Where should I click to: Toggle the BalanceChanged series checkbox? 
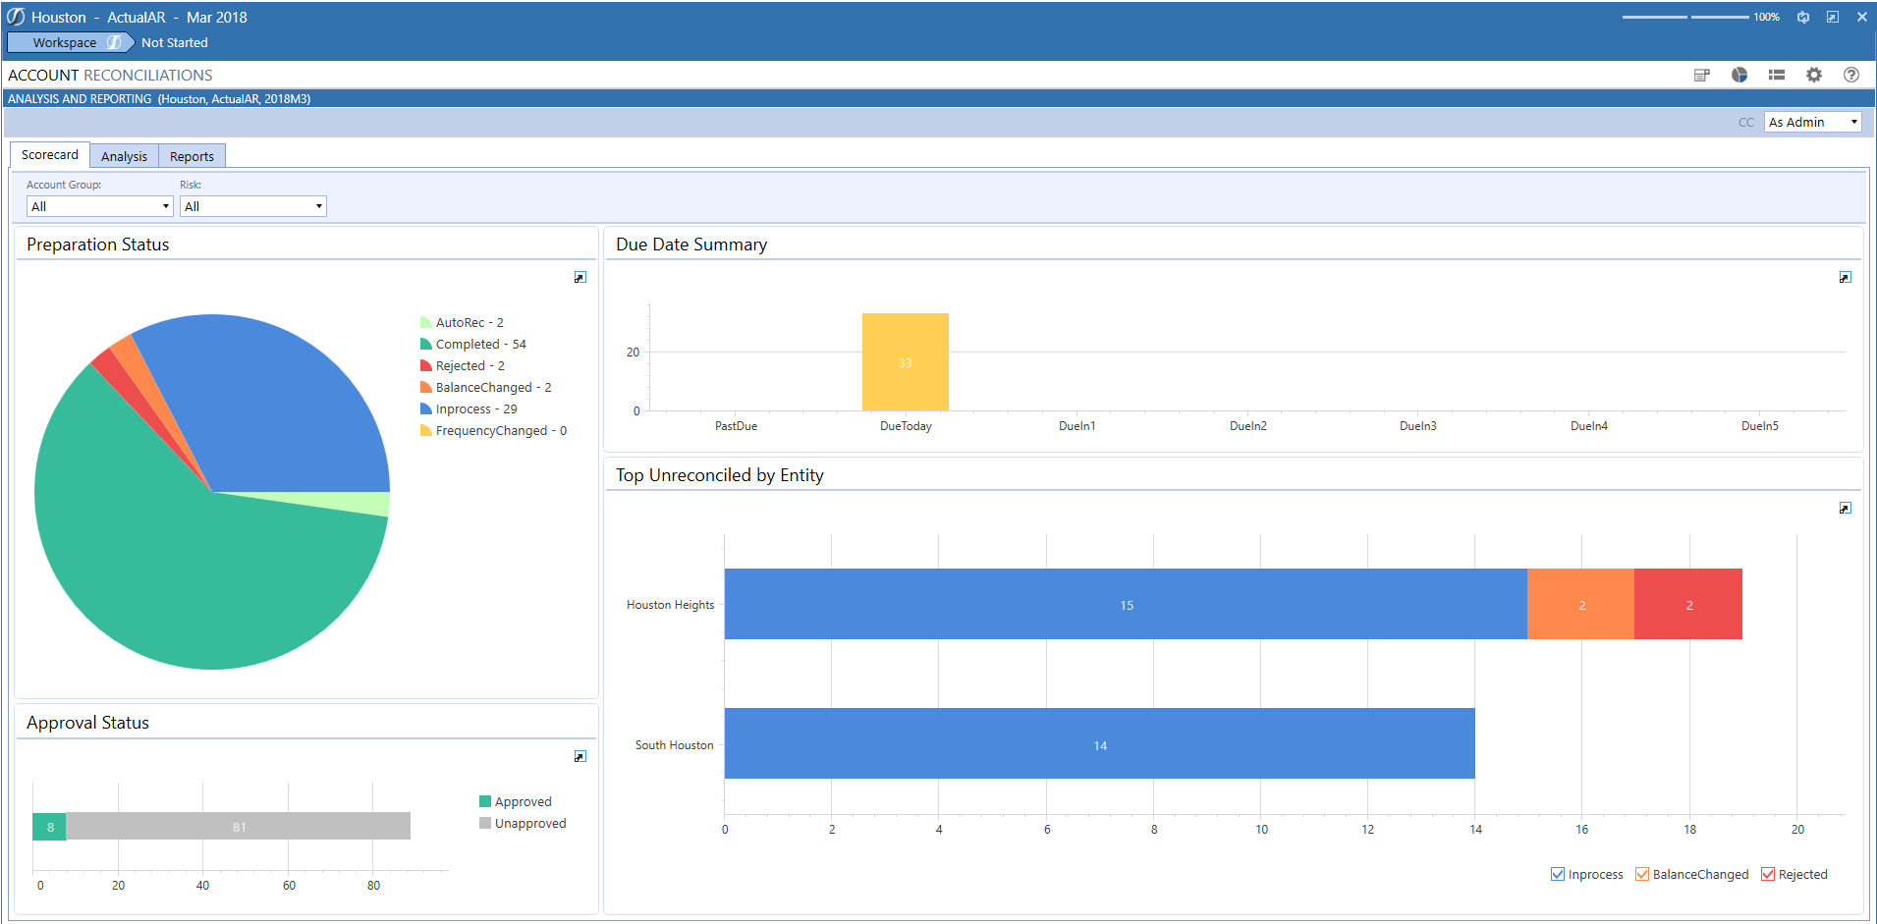coord(1642,874)
